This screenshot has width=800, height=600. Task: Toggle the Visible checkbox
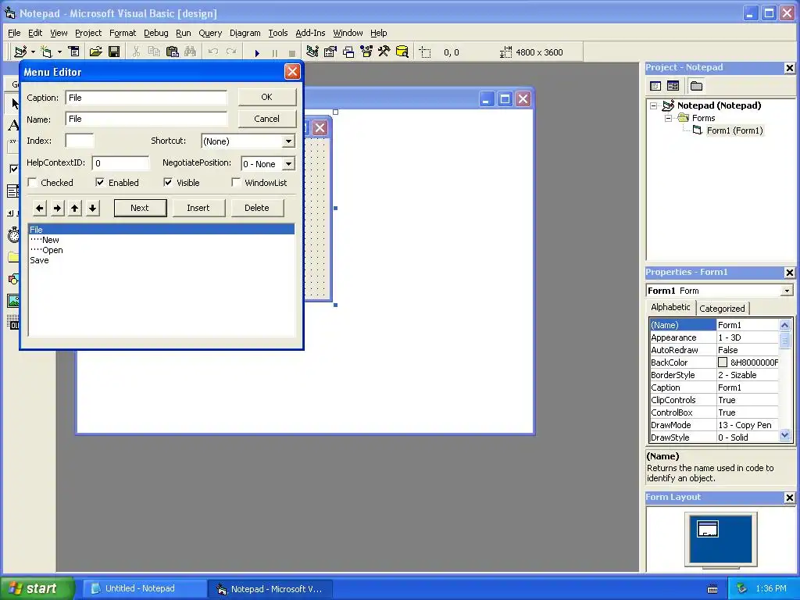pyautogui.click(x=168, y=183)
